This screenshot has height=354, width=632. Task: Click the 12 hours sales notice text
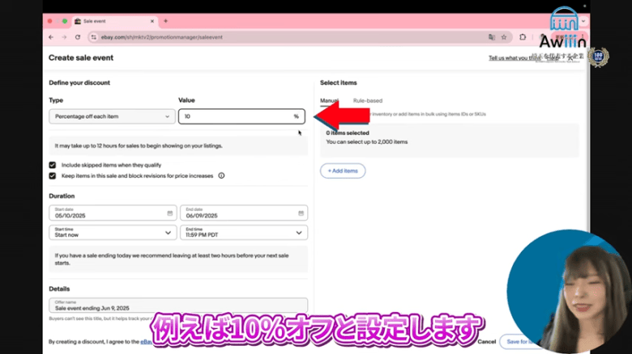[x=139, y=145]
